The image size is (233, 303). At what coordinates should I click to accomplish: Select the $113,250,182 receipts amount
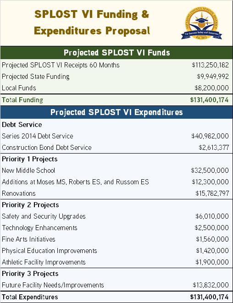point(211,65)
